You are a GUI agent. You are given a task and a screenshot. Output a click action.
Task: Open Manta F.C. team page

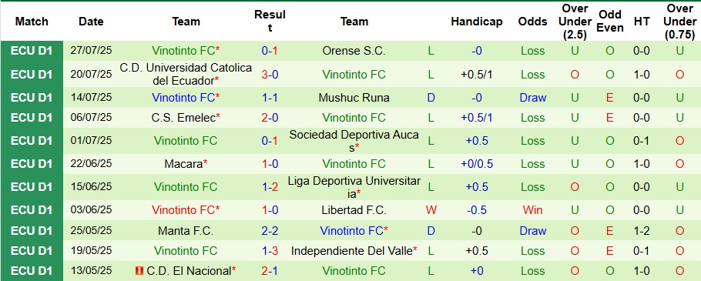pyautogui.click(x=186, y=231)
